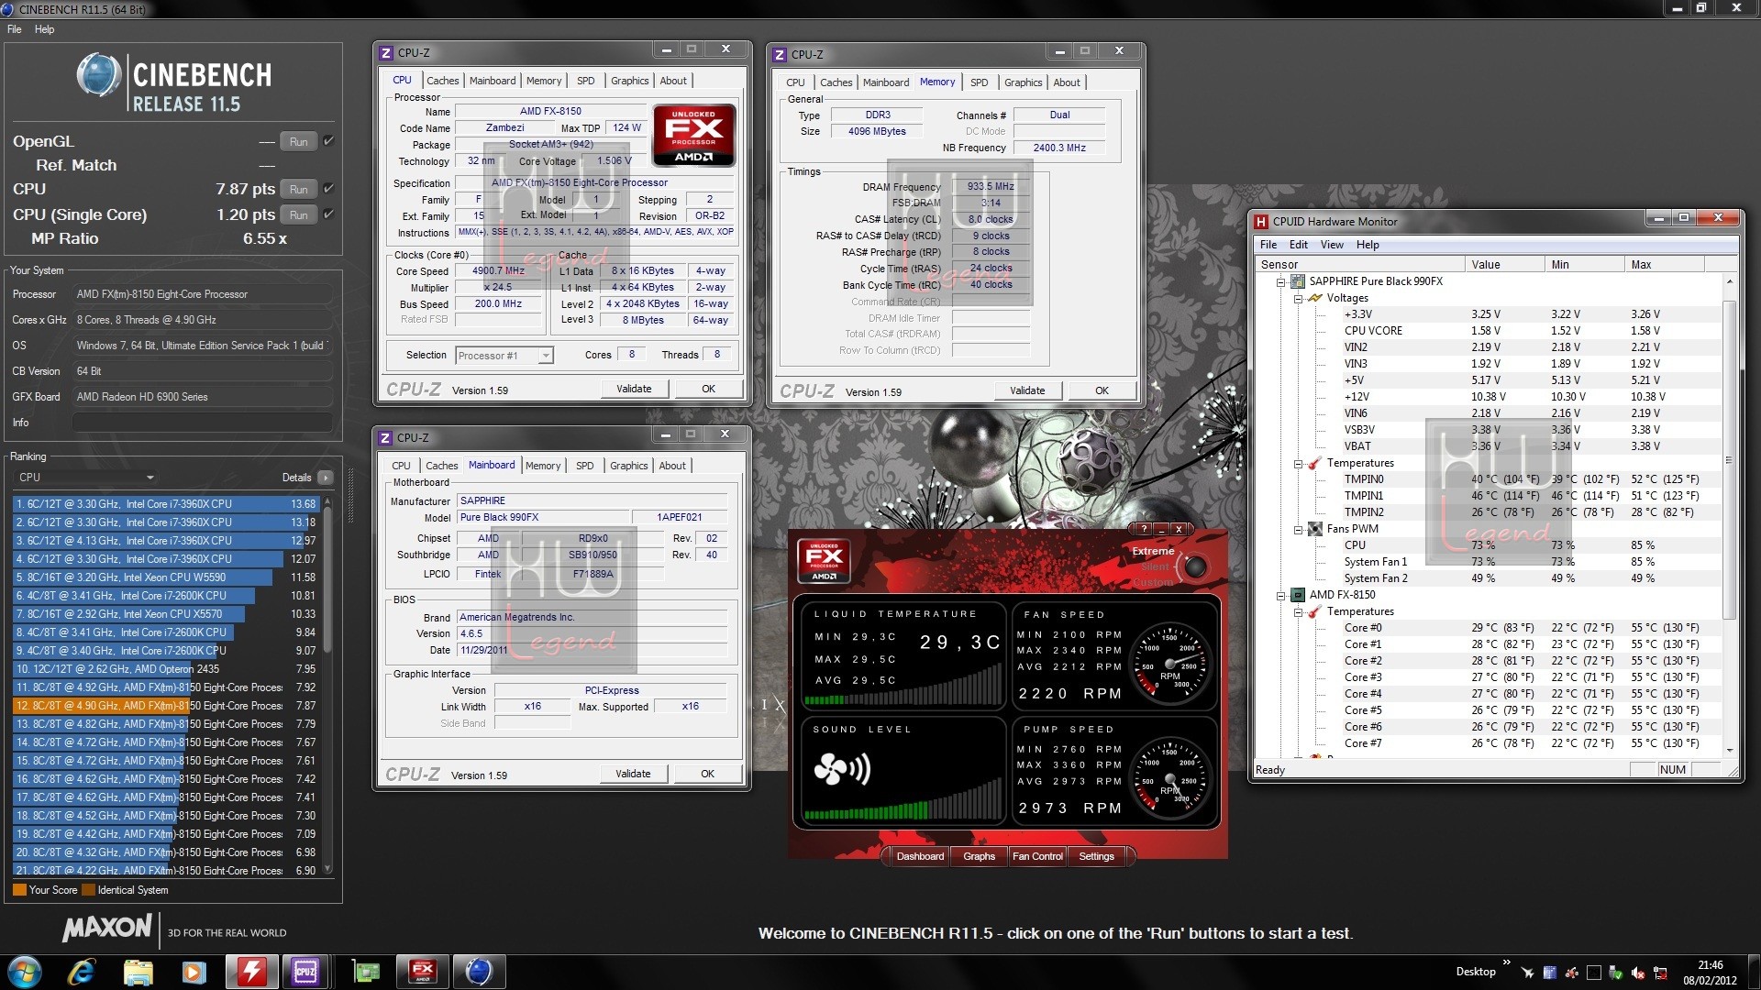1761x990 pixels.
Task: Click the Pump Speed RPM gauge
Action: pyautogui.click(x=1169, y=779)
